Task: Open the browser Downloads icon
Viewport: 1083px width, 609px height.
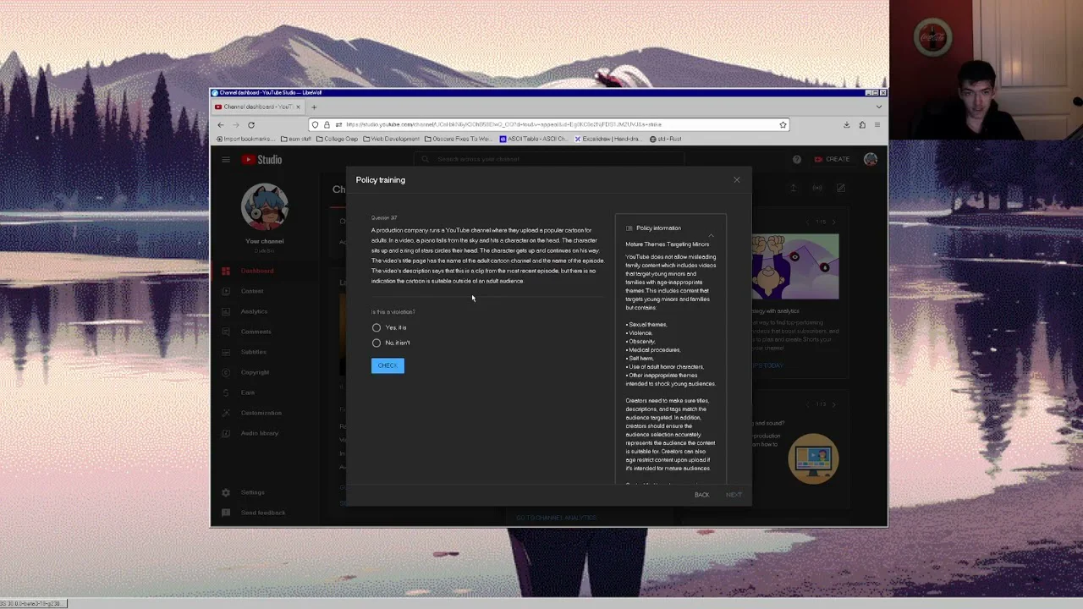Action: [x=846, y=124]
